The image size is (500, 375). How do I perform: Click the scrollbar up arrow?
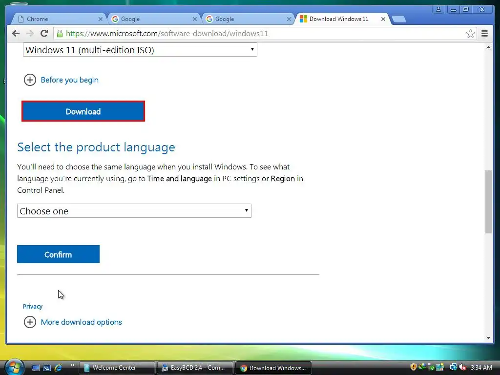[x=488, y=47]
